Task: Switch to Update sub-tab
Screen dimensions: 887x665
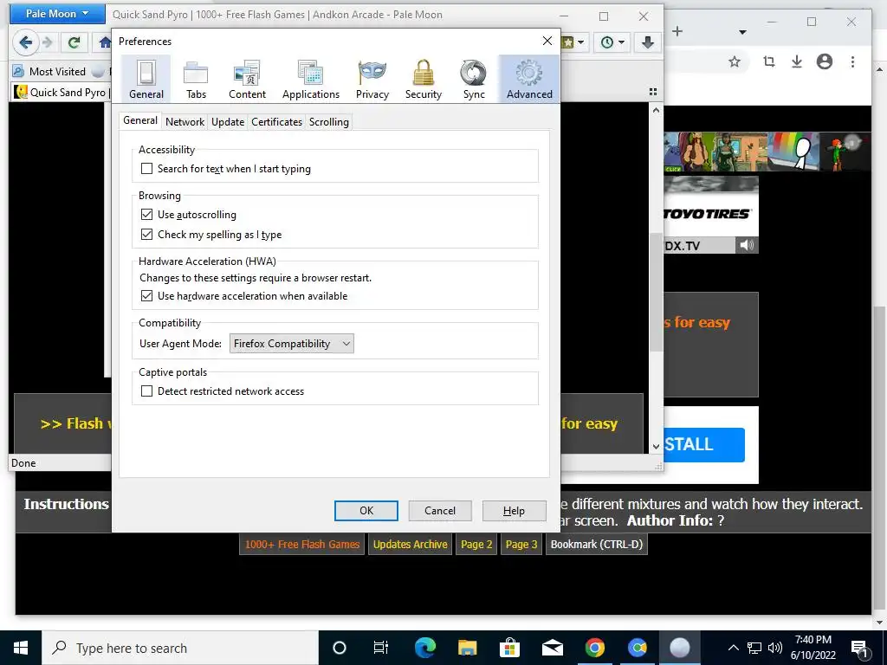Action: (x=228, y=121)
